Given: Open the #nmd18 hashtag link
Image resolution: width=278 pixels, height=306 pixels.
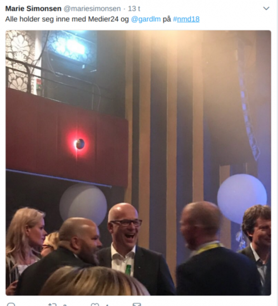Looking at the screenshot, I should [x=186, y=19].
